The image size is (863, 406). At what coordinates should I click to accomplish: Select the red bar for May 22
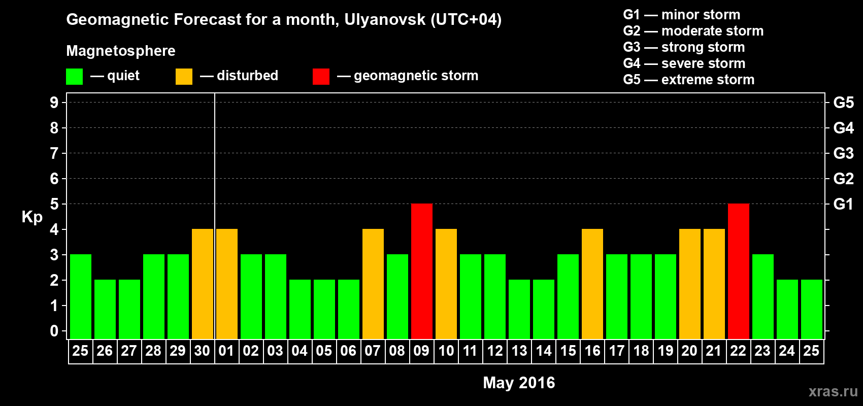click(x=739, y=271)
